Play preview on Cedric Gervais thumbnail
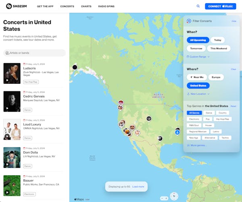The image size is (242, 202). (x=7, y=108)
